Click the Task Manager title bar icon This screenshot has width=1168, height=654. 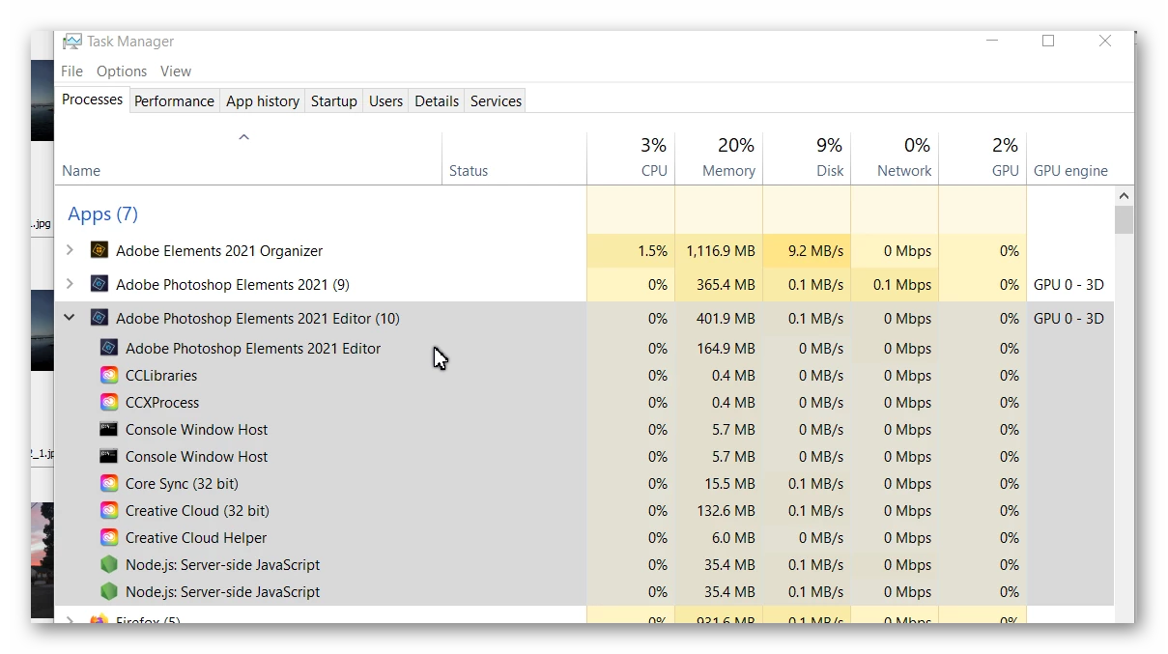(x=71, y=42)
